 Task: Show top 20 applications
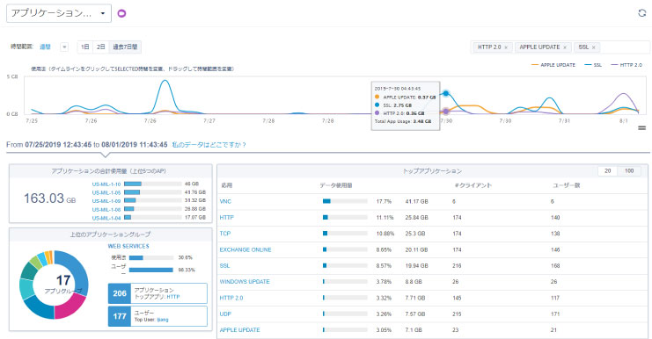pos(607,171)
